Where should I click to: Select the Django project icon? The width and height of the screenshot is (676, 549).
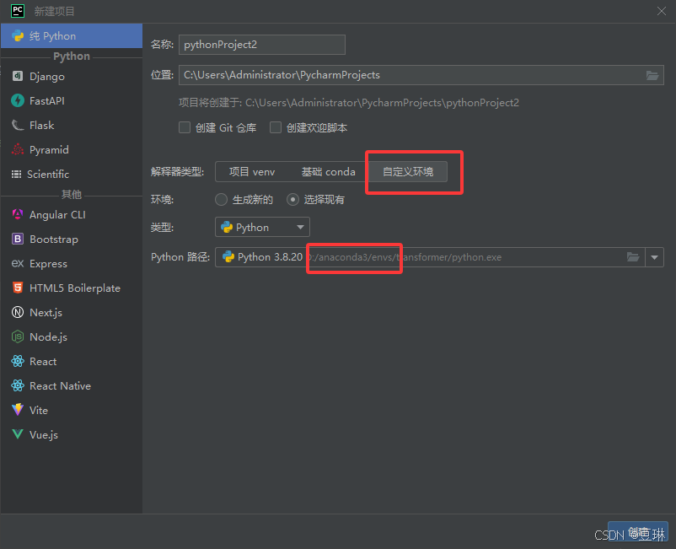pyautogui.click(x=17, y=76)
